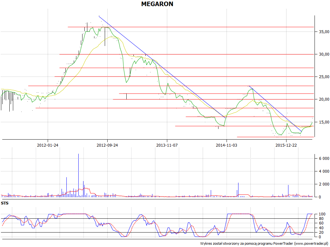330x247 pixels.
Task: Click the 15,00 price axis label
Action: 324,122
